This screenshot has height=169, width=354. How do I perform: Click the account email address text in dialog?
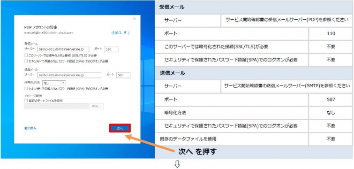click(x=49, y=33)
